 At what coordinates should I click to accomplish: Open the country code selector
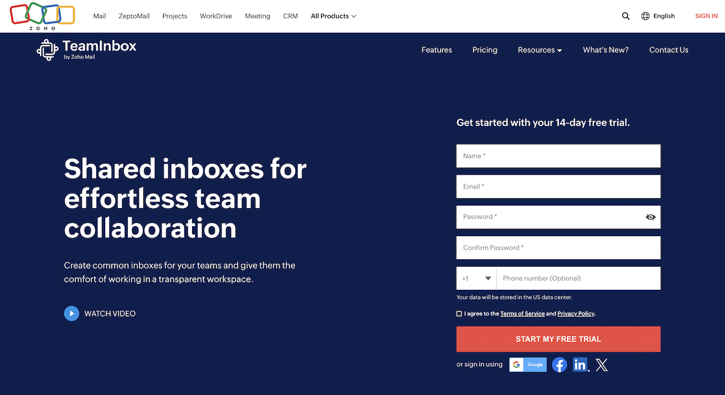(475, 278)
